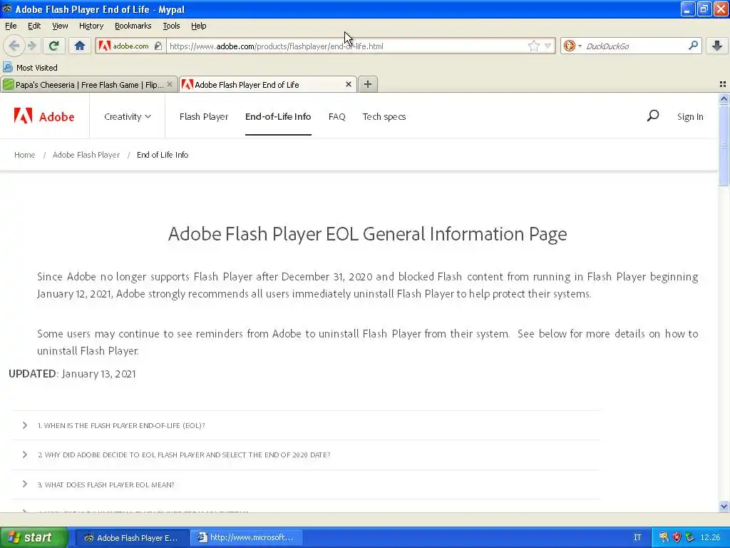Select End-of-Life Info nav tab
Image resolution: width=730 pixels, height=548 pixels.
coord(278,116)
